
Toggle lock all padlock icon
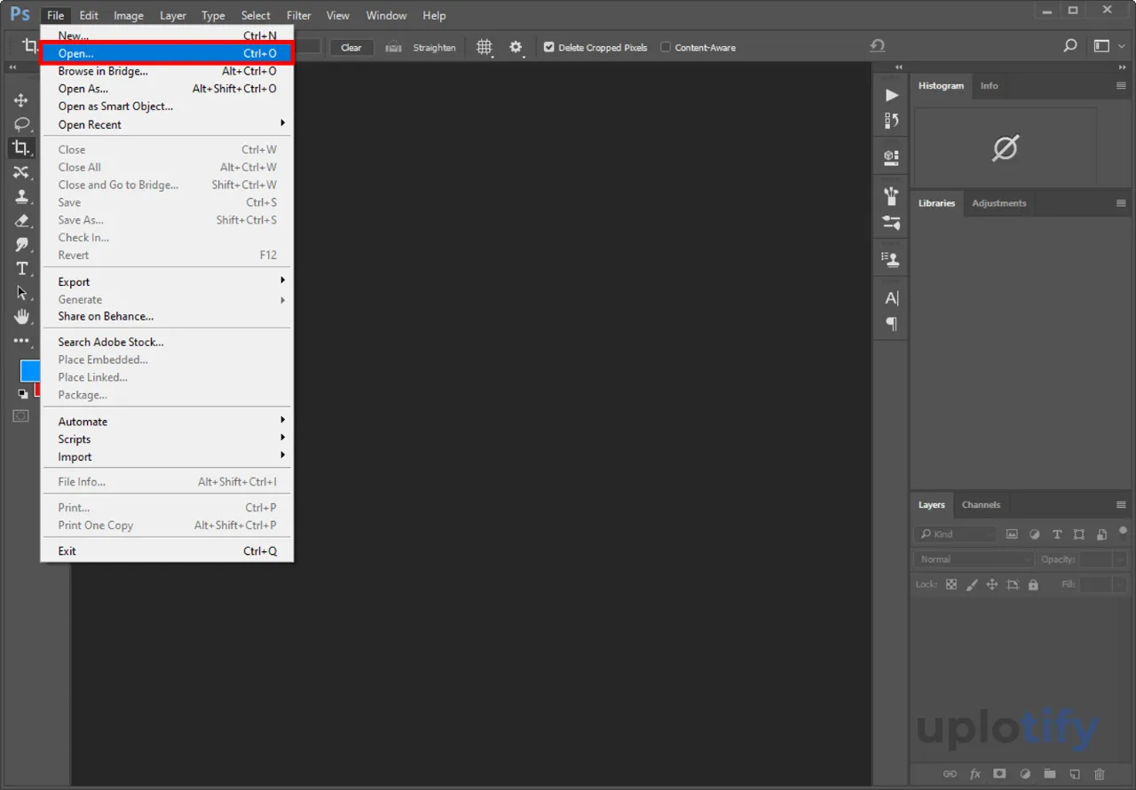click(1033, 585)
